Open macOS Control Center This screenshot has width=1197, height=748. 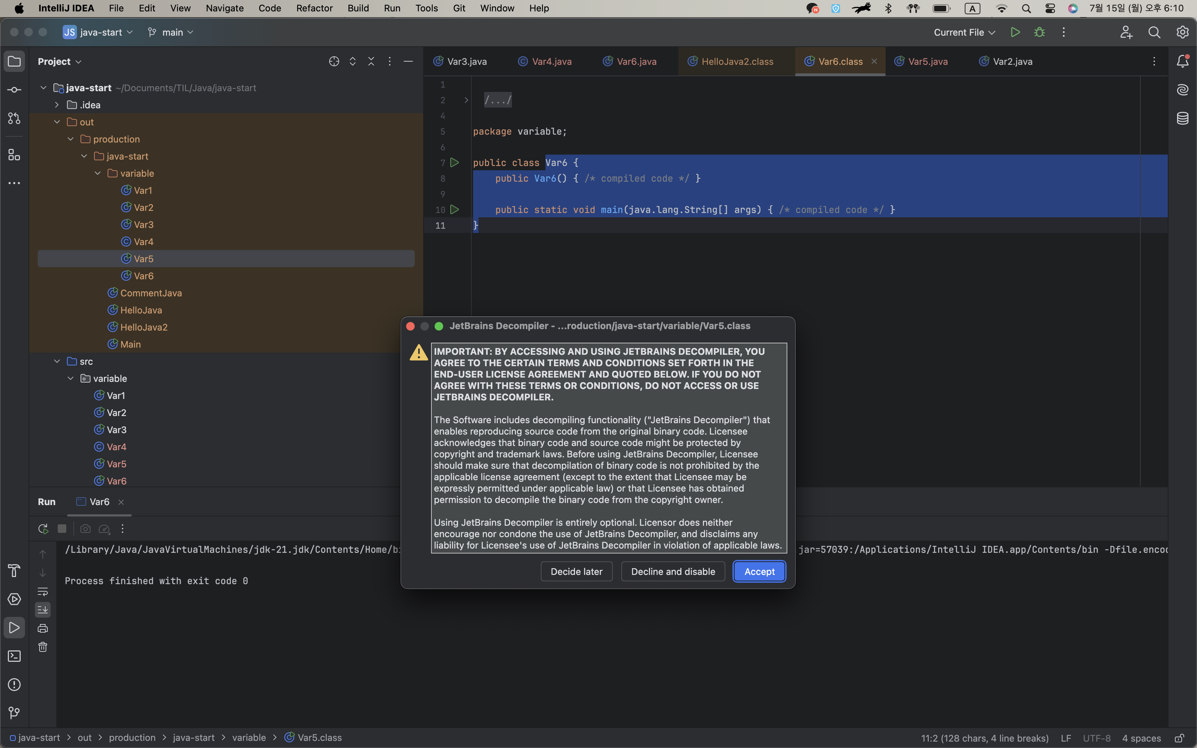pos(1050,8)
